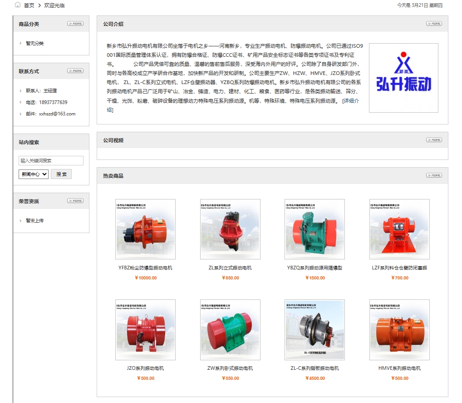Image resolution: width=462 pixels, height=403 pixels.
Task: Focus the keyword search input field
Action: (51, 160)
